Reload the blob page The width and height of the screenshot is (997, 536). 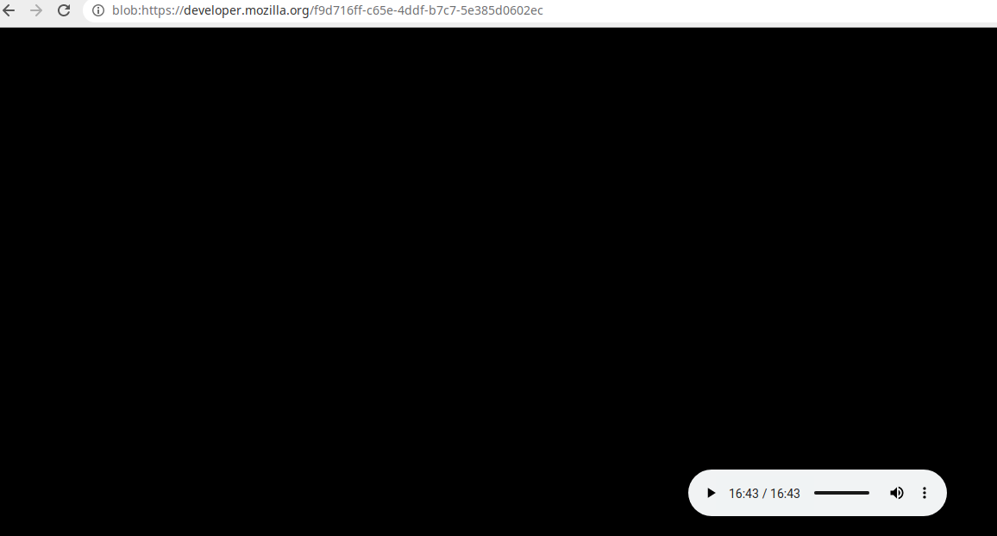pos(64,10)
